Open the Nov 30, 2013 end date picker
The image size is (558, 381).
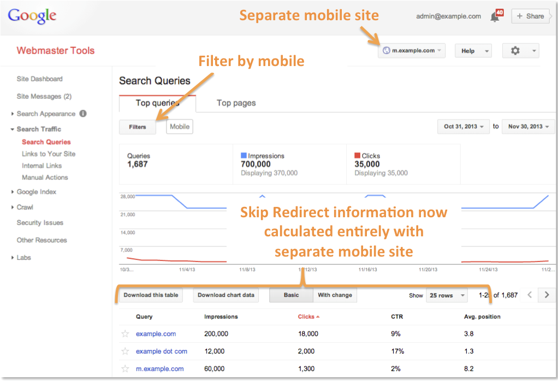coord(528,127)
